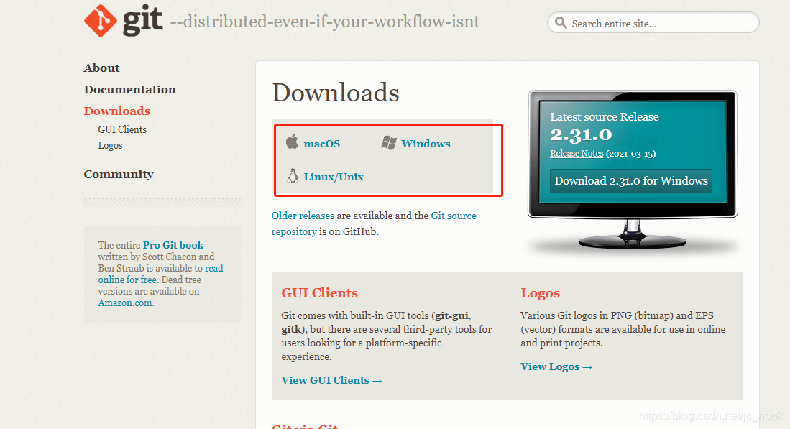This screenshot has width=790, height=429.
Task: Follow the View Logos arrow link
Action: [556, 366]
